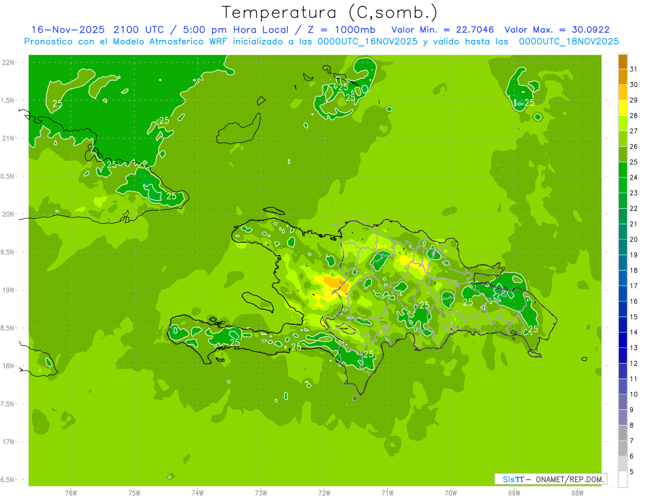
Task: Click the "70W" longitude axis label
Action: [x=451, y=494]
